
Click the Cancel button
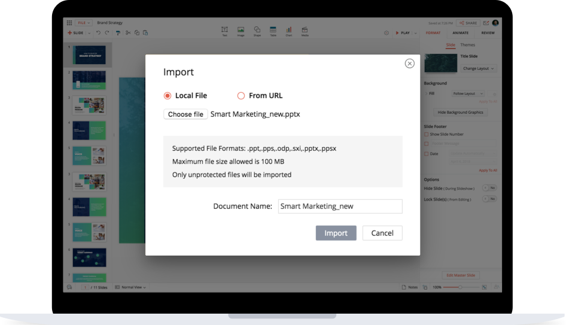[382, 233]
